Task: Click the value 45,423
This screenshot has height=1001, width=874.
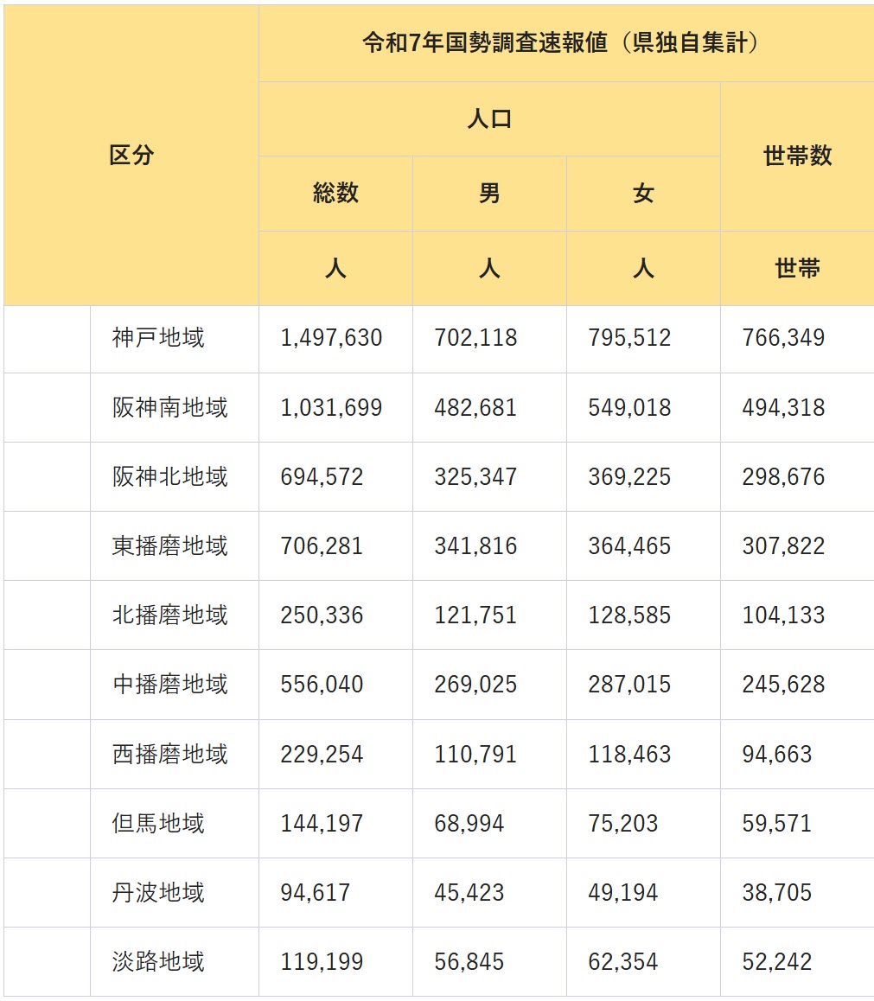Action: pos(469,892)
